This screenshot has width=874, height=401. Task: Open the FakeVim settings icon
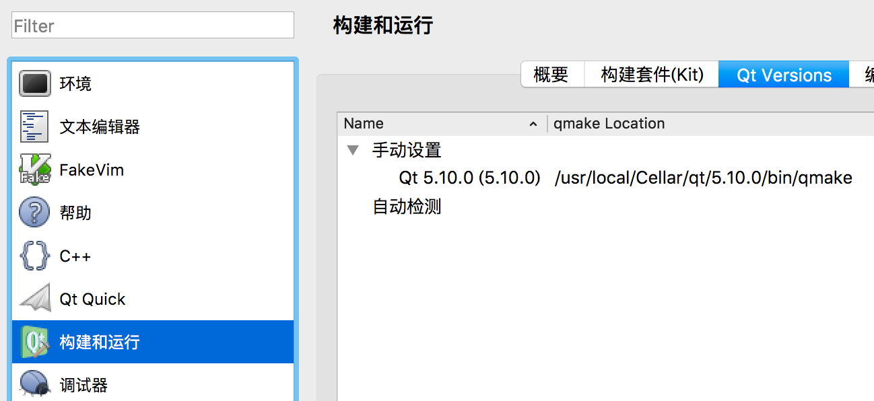35,170
